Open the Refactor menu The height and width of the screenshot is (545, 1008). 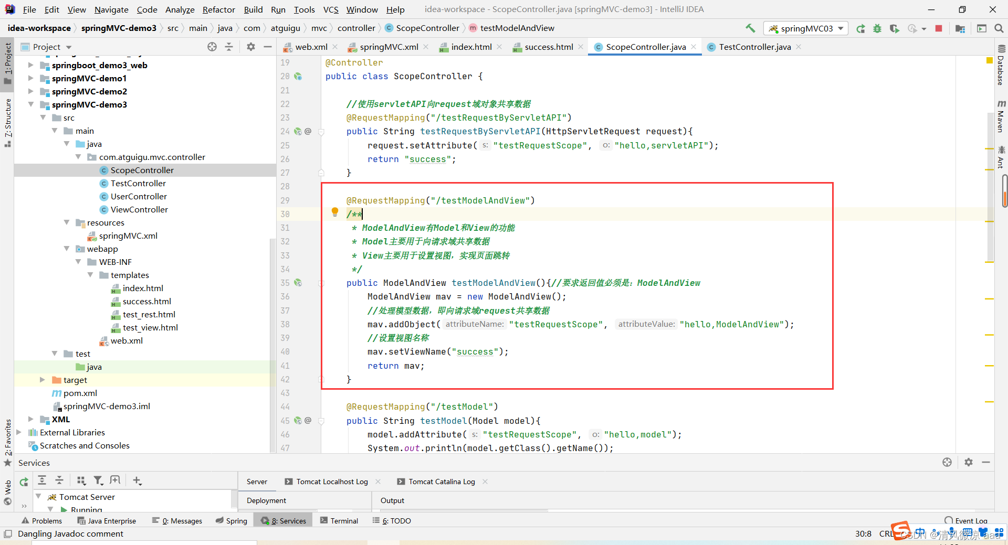[218, 9]
